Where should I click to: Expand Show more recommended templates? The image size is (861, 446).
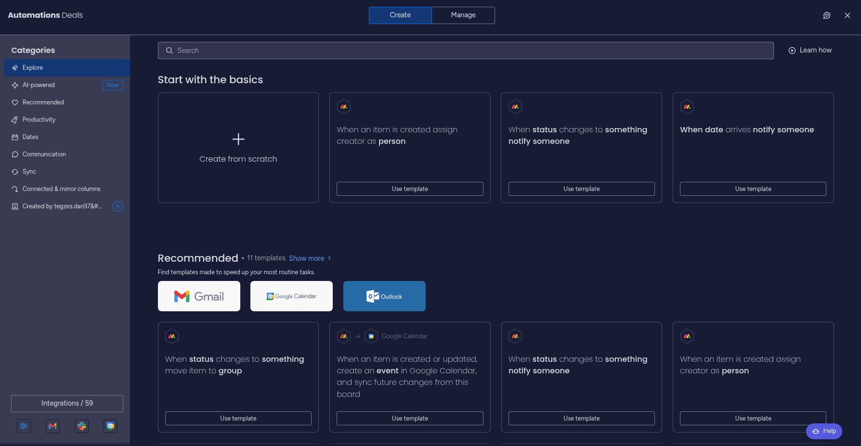[307, 258]
